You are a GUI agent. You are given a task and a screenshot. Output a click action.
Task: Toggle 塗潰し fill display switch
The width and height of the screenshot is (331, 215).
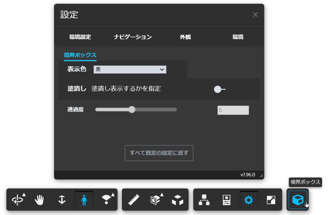[219, 89]
